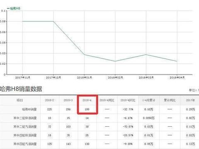
Task: Click the 0.02万 cell under 2017年
Action: click(x=190, y=118)
